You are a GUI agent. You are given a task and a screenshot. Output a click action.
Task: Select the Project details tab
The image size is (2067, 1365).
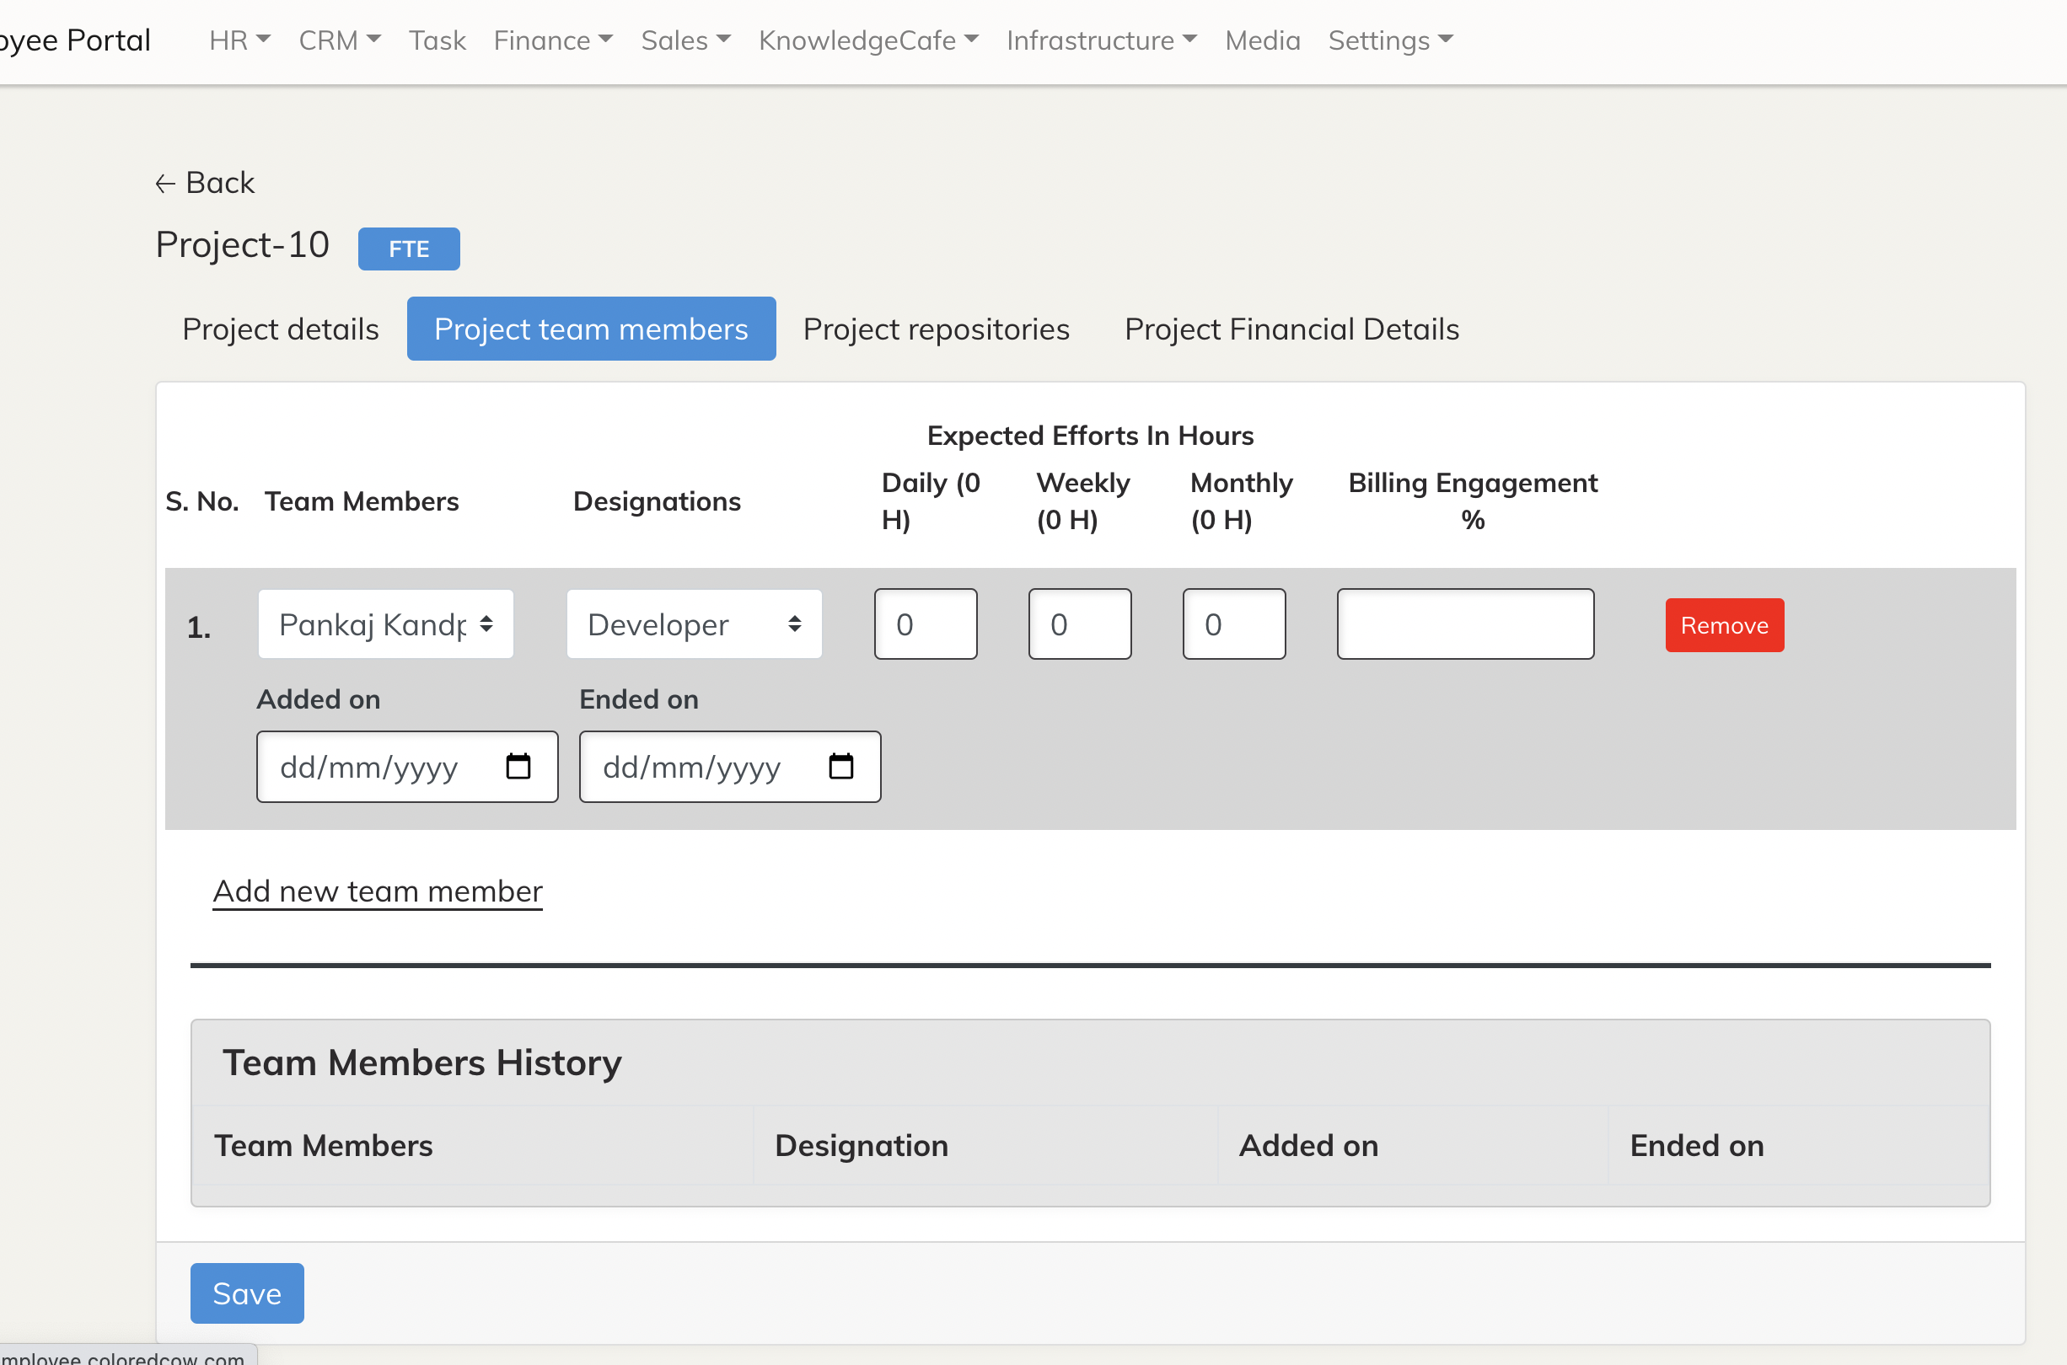point(281,329)
